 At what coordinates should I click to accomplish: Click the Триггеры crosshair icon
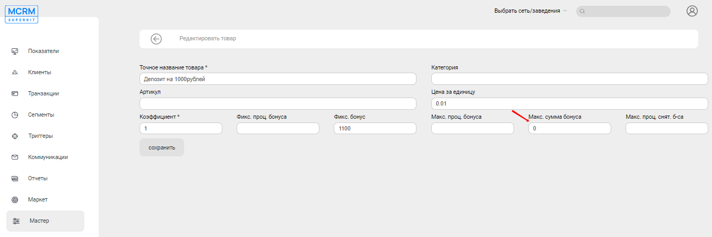pyautogui.click(x=15, y=136)
